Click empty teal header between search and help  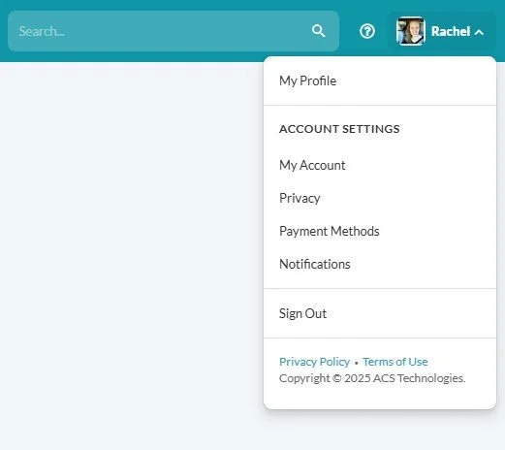[x=349, y=31]
